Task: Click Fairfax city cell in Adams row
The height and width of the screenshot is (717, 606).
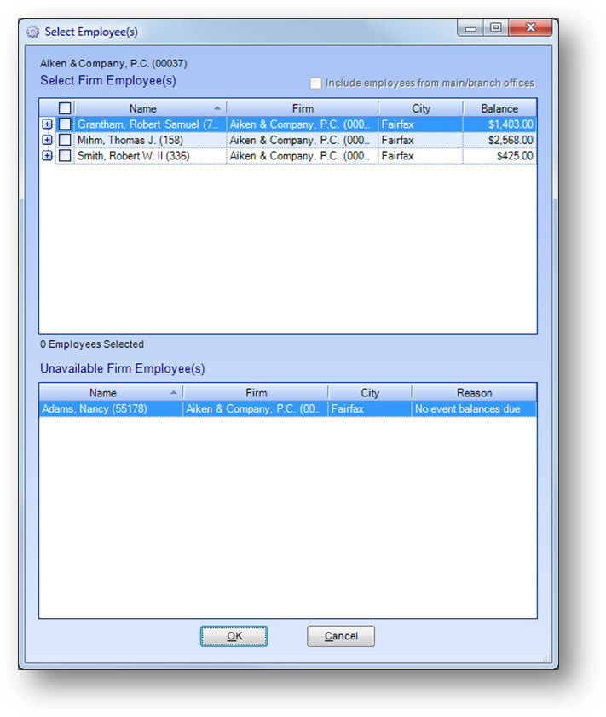Action: (370, 408)
